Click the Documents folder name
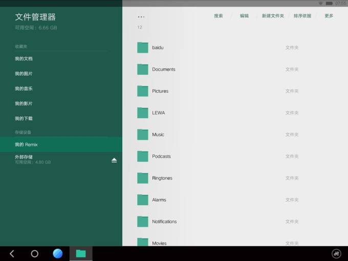 (x=164, y=69)
